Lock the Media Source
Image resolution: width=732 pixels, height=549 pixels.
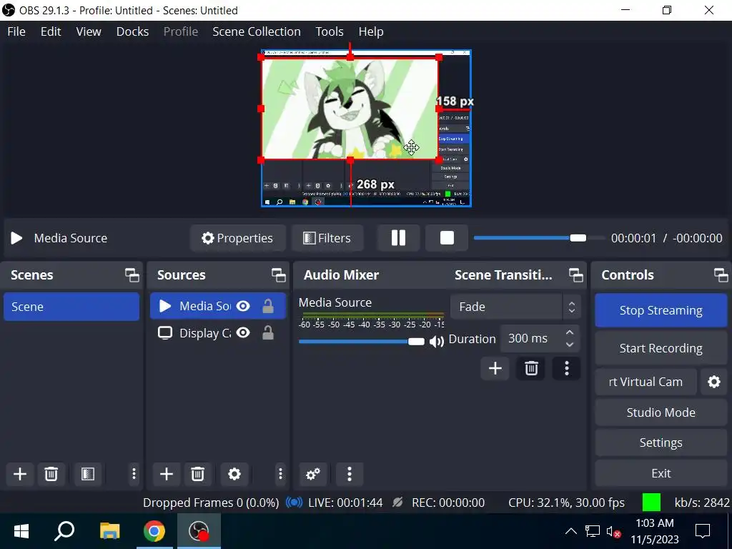coord(268,306)
